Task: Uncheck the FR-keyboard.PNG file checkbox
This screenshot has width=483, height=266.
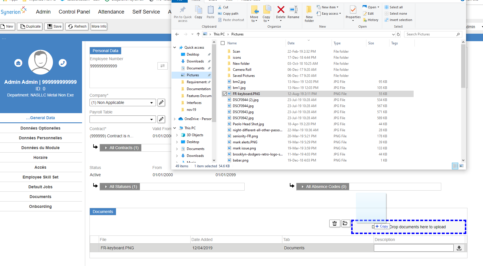Action: tap(225, 94)
